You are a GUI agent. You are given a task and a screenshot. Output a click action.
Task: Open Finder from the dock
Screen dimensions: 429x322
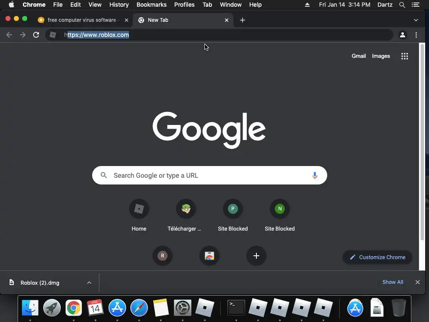tap(30, 308)
